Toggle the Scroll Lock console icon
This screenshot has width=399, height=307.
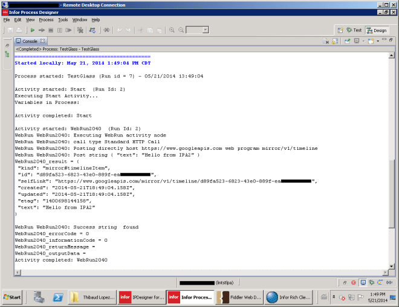(x=335, y=41)
